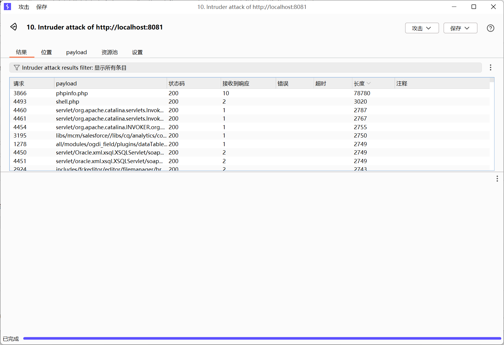
Task: Toggle sort arrow on 长度 column
Action: [x=369, y=83]
